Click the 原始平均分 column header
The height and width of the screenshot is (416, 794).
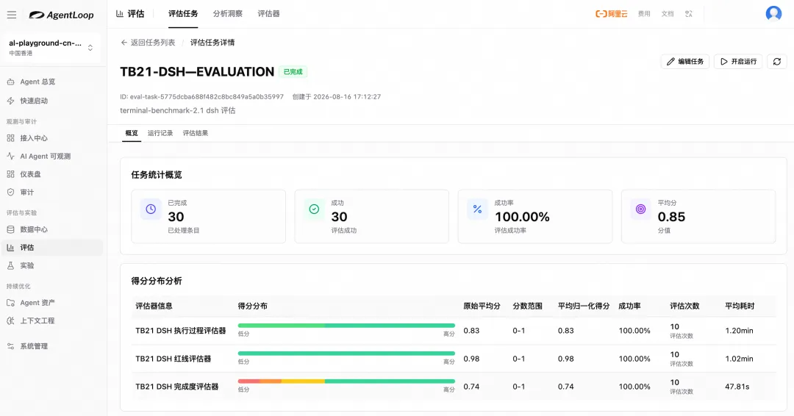pyautogui.click(x=482, y=306)
